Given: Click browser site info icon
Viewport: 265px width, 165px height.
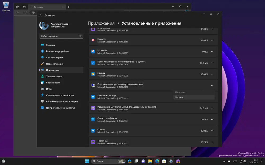Looking at the screenshot, I should point(33,12).
